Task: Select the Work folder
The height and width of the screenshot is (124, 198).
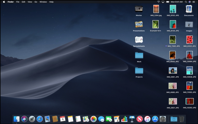Action: tap(139, 55)
